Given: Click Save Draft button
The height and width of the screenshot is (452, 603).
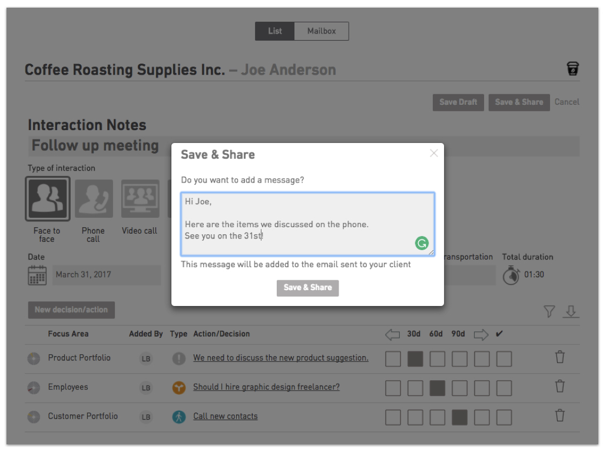Looking at the screenshot, I should [x=458, y=102].
